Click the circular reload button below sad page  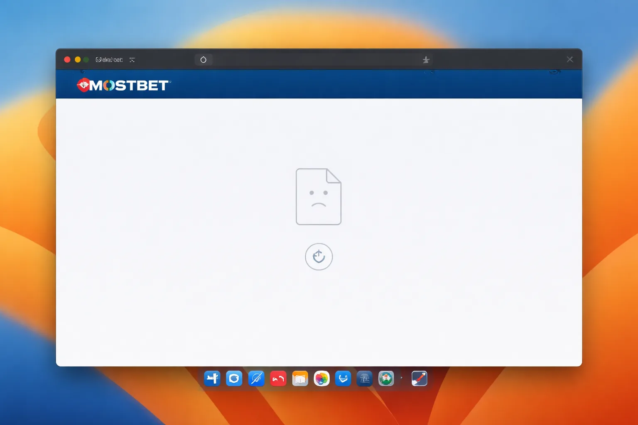point(319,256)
